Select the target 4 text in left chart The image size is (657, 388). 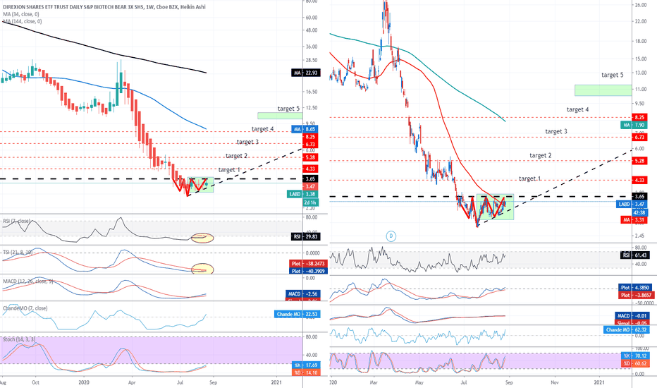click(263, 129)
